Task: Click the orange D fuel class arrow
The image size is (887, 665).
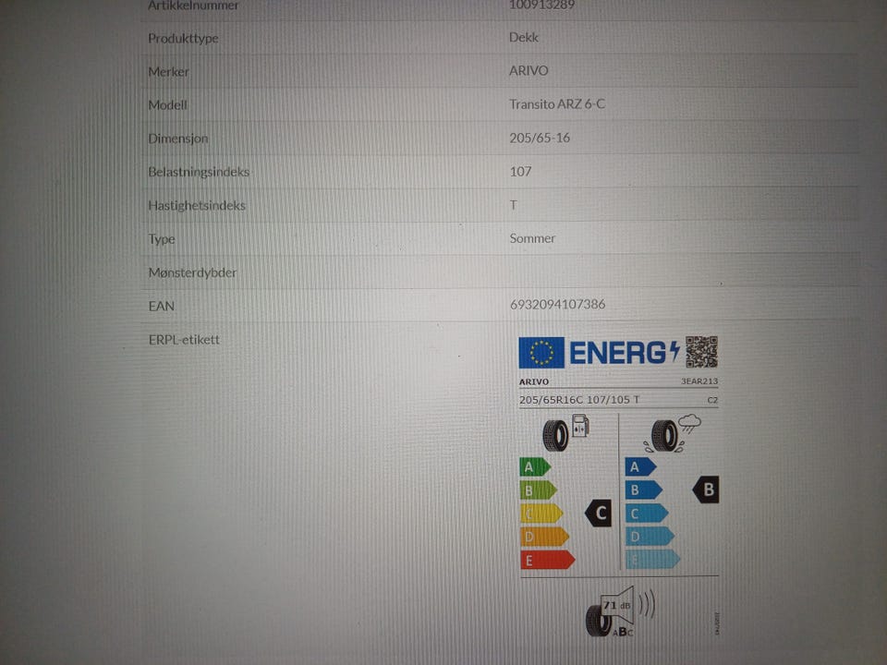Action: click(x=544, y=537)
